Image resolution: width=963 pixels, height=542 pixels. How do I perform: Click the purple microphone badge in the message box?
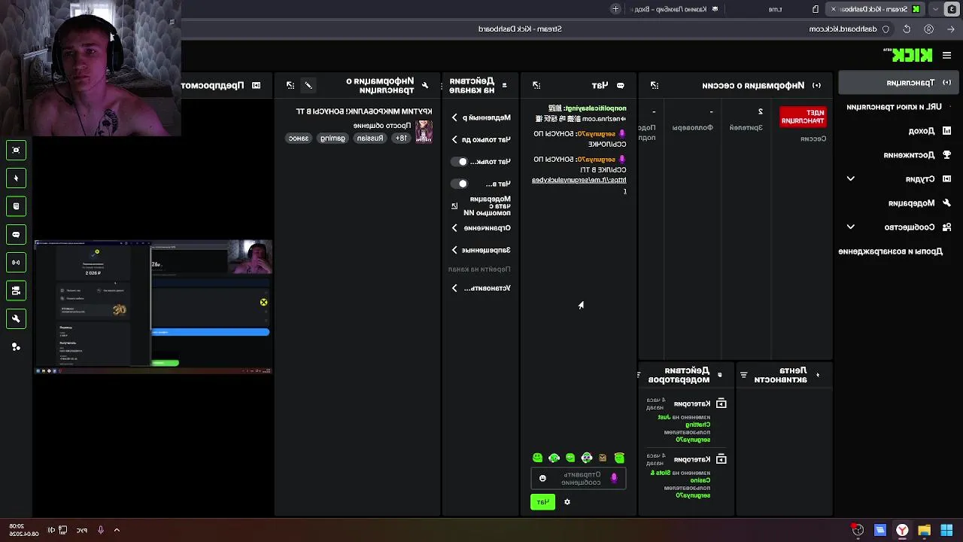[x=614, y=478]
